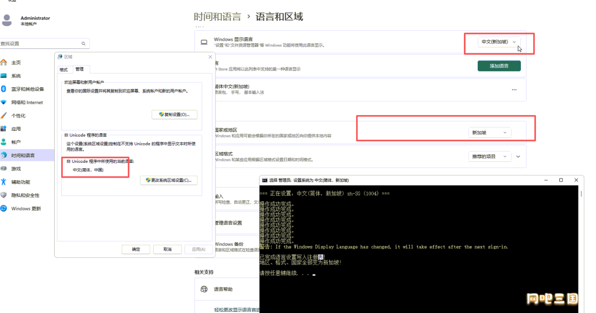Click 更改系统区域设置(C)... button
The image size is (596, 313).
(x=169, y=180)
